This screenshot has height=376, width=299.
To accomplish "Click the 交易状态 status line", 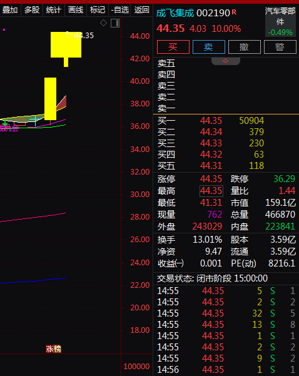I will (212, 278).
